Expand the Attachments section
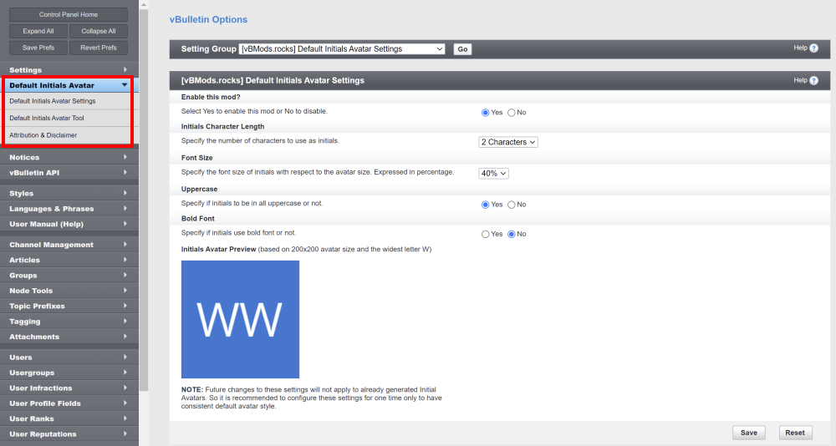The image size is (836, 446). (69, 337)
